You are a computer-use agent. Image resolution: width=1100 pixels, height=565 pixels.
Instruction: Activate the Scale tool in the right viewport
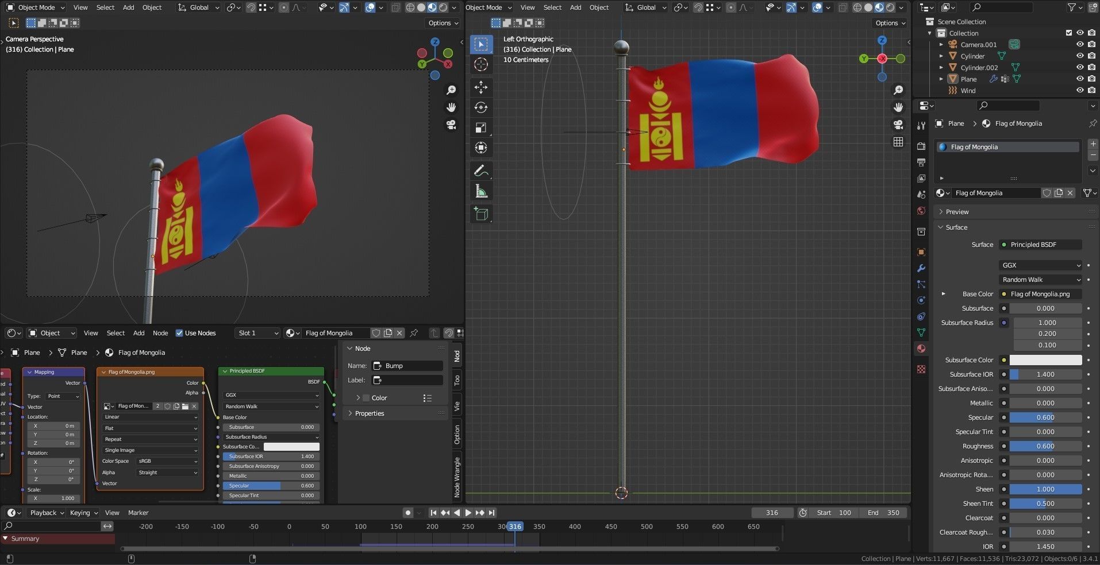481,127
